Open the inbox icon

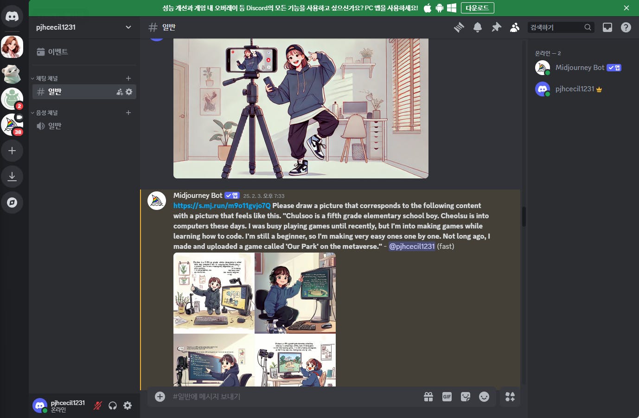coord(607,27)
